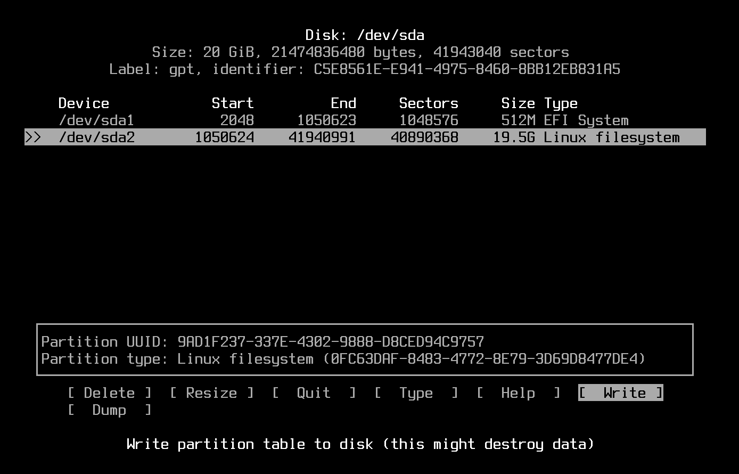Click the Size column header
739x474 pixels.
[x=518, y=103]
